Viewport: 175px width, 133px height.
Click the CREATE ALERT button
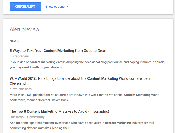(26, 7)
